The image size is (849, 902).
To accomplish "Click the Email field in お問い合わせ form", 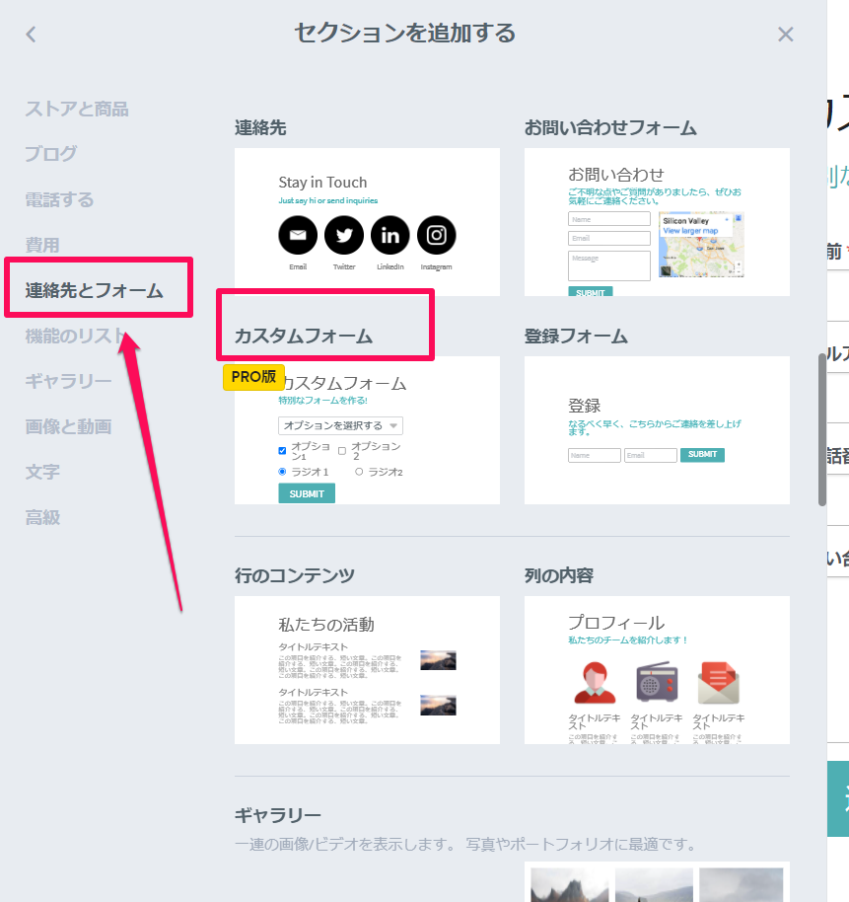I will (x=609, y=238).
